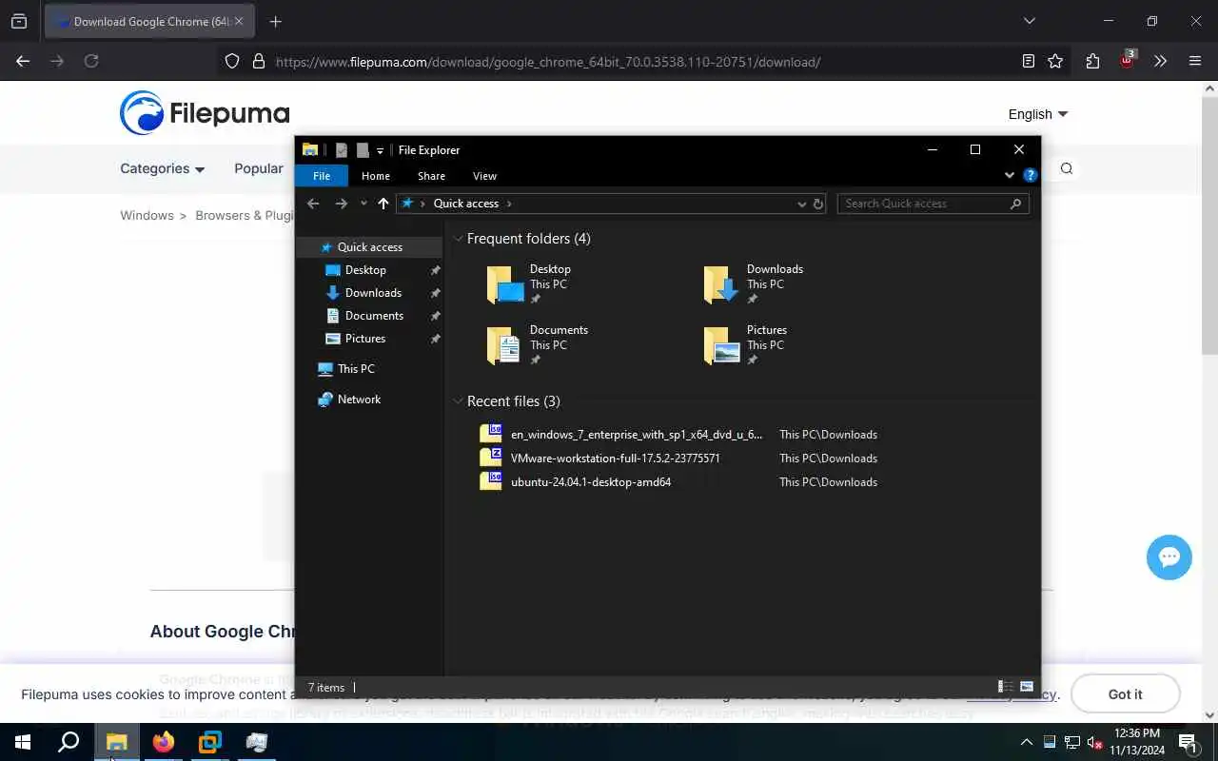Viewport: 1218px width, 761px height.
Task: Select the Downloads frequent folder icon
Action: coord(722,284)
